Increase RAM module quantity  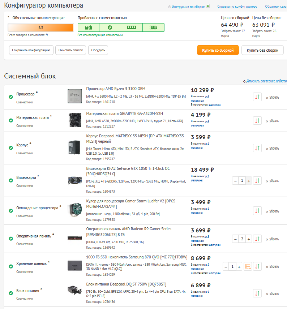[249, 239]
